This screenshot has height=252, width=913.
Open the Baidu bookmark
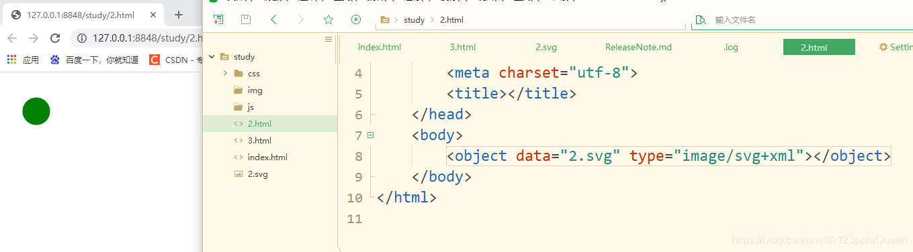click(x=95, y=60)
